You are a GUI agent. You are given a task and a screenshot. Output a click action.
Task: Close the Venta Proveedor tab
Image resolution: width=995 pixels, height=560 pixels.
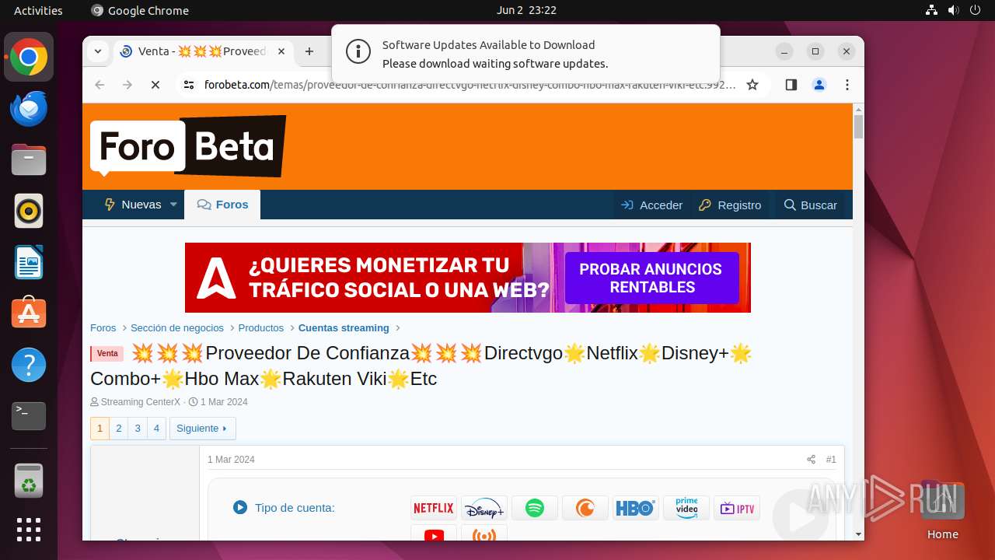click(x=281, y=51)
